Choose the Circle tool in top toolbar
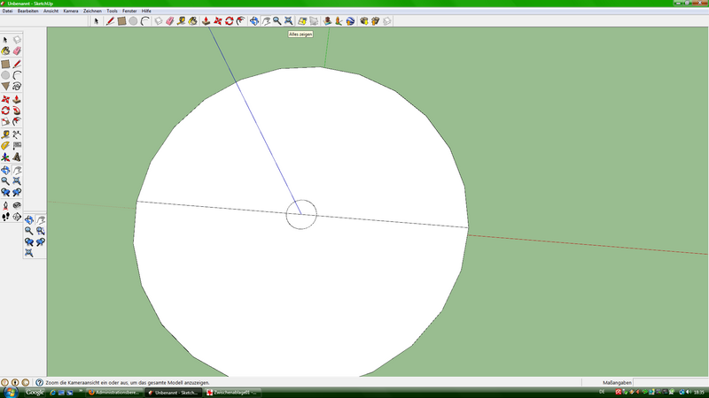Image resolution: width=709 pixels, height=398 pixels. click(133, 20)
